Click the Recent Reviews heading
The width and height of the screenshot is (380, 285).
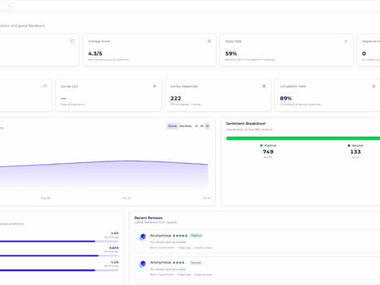[149, 218]
